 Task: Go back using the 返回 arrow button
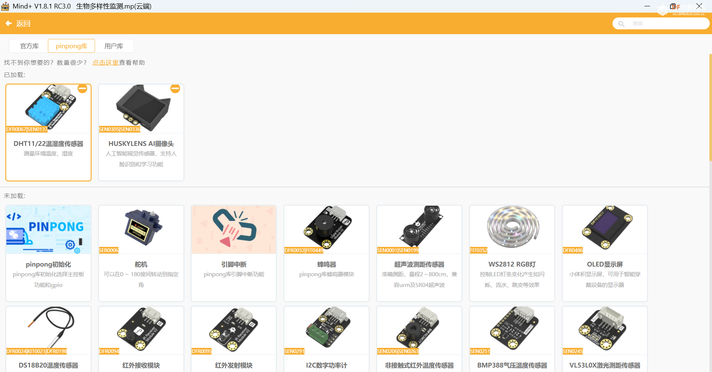tap(17, 23)
